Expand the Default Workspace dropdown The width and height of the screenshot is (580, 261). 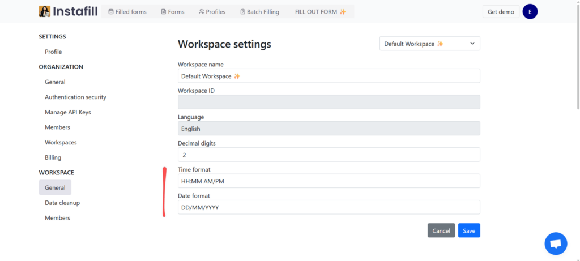[429, 44]
